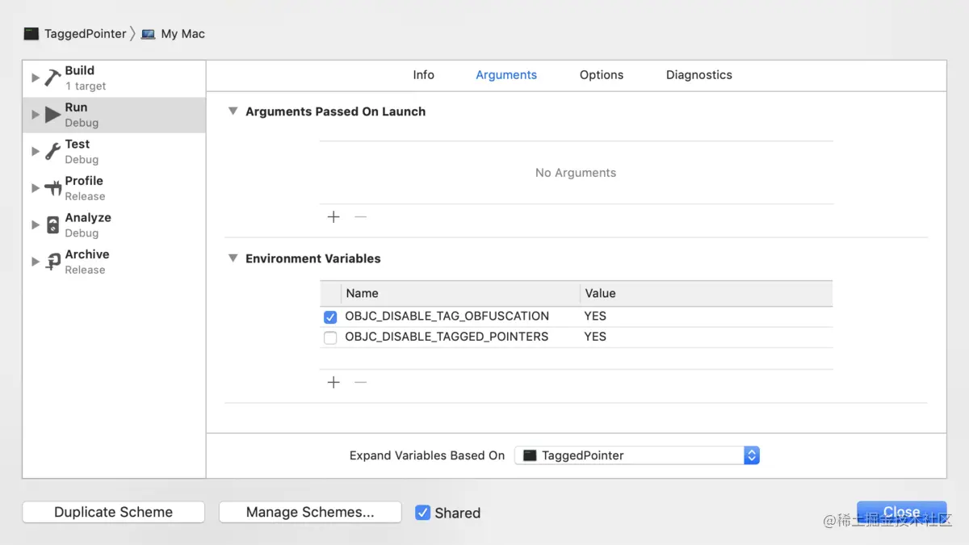Enable OBJC_DISABLE_TAGGED_POINTERS checkbox
Screen dimensions: 969x545
pos(330,337)
